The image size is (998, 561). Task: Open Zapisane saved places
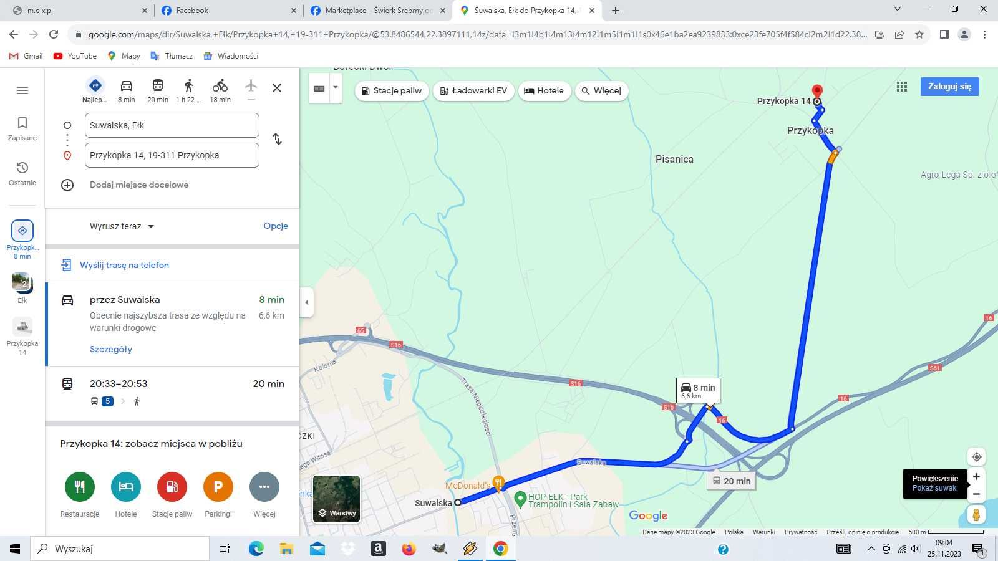(x=22, y=128)
